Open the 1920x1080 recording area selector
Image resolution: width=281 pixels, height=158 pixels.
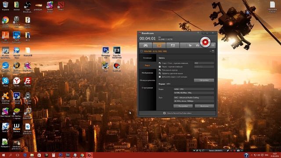tap(155, 51)
